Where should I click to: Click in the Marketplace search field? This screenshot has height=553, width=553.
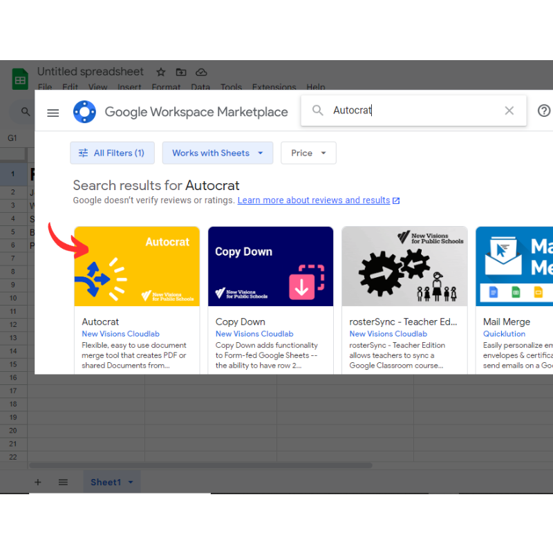pyautogui.click(x=413, y=111)
